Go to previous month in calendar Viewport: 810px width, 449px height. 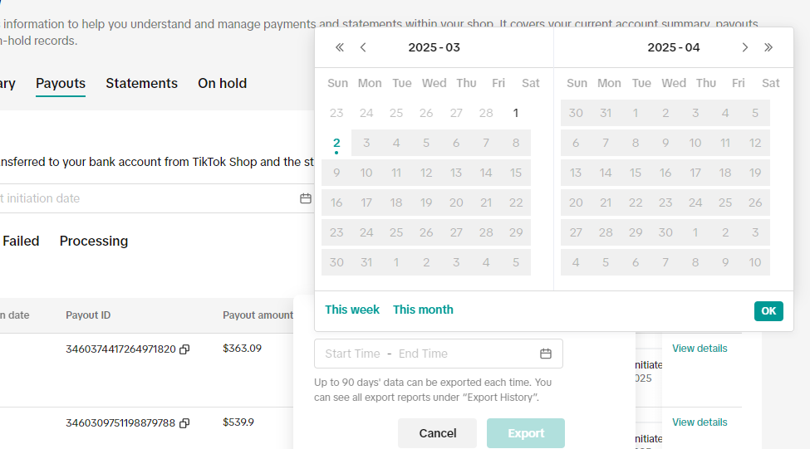click(363, 47)
